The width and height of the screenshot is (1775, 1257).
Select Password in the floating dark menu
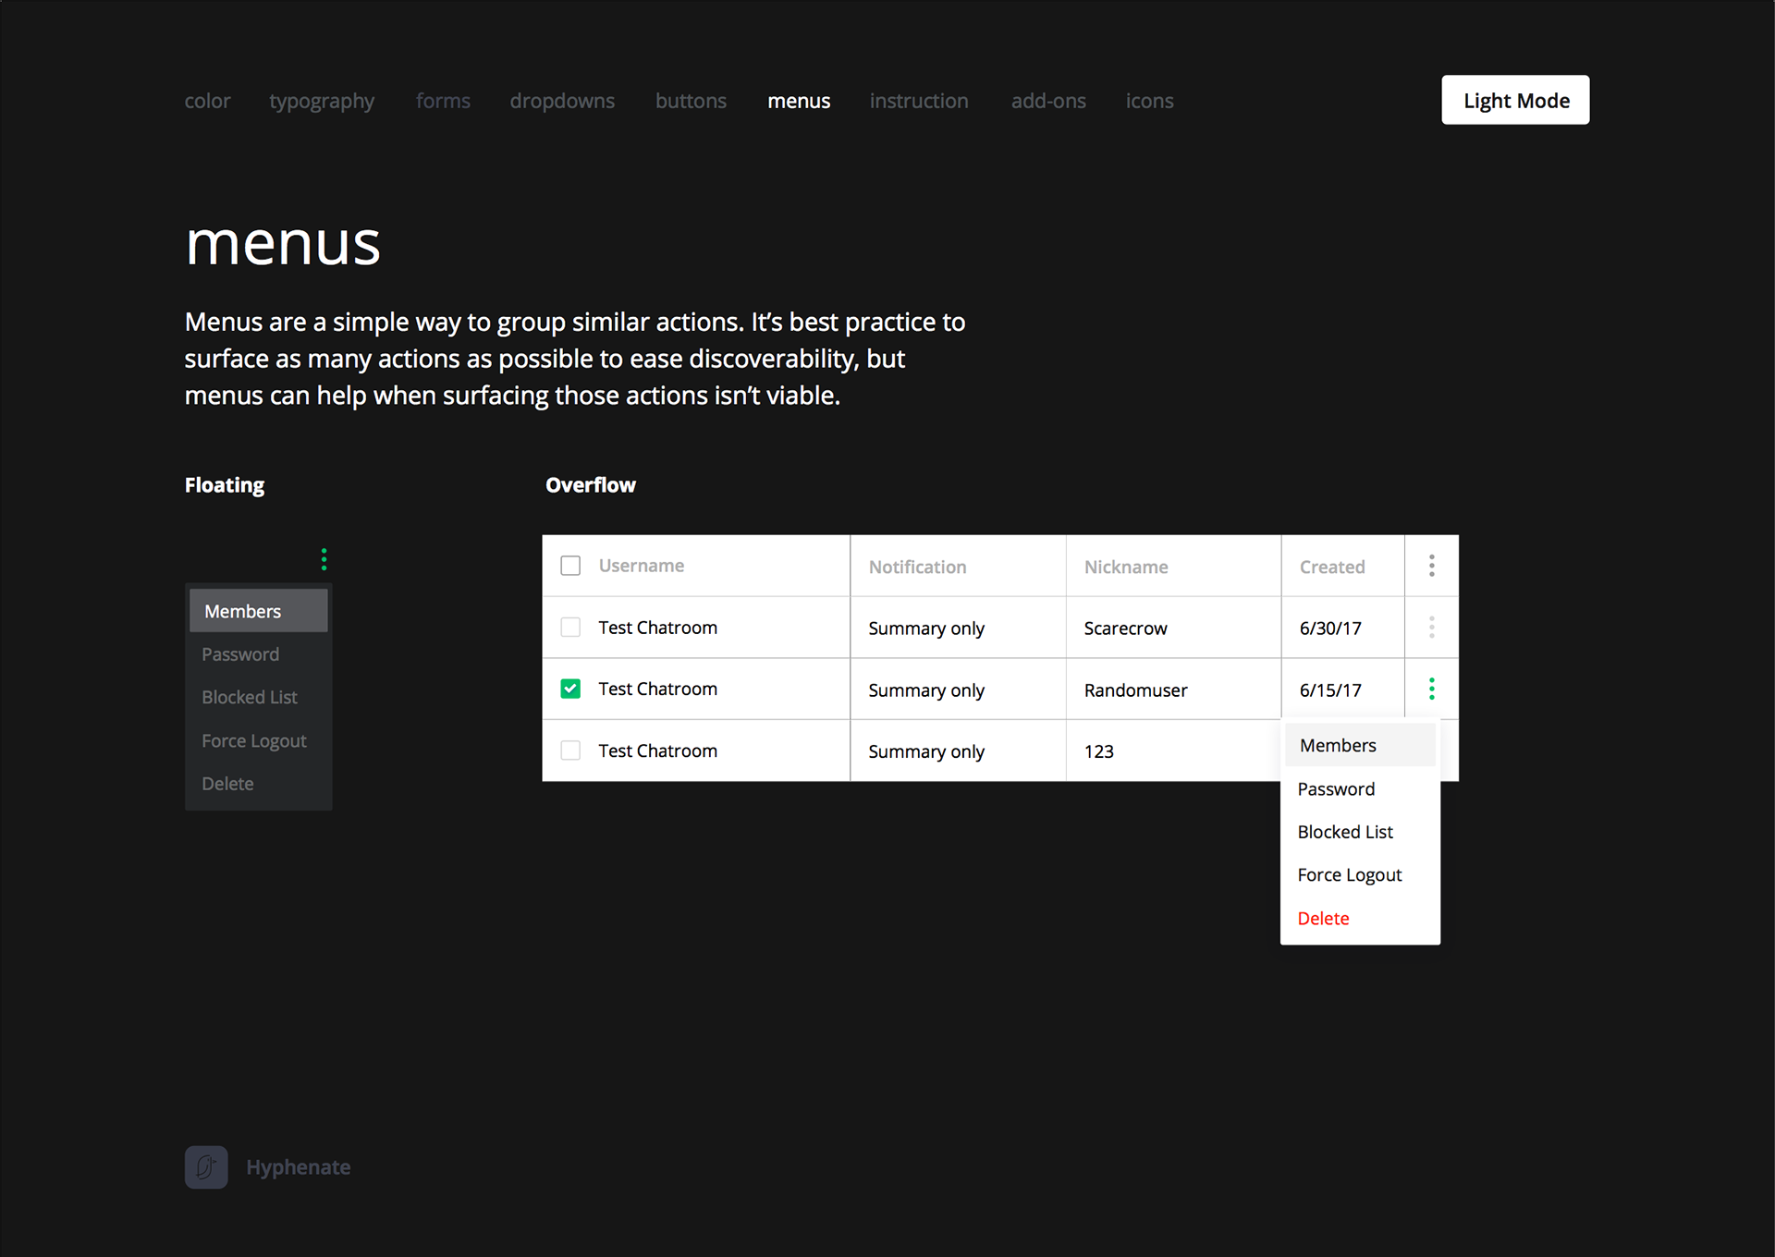coord(240,654)
